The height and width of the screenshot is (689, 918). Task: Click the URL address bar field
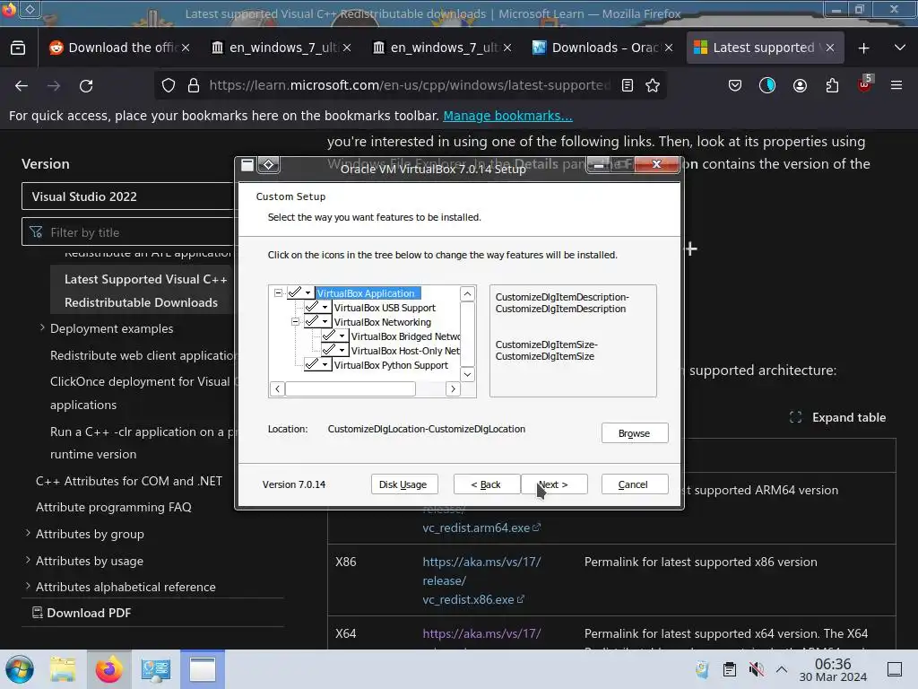click(x=409, y=85)
